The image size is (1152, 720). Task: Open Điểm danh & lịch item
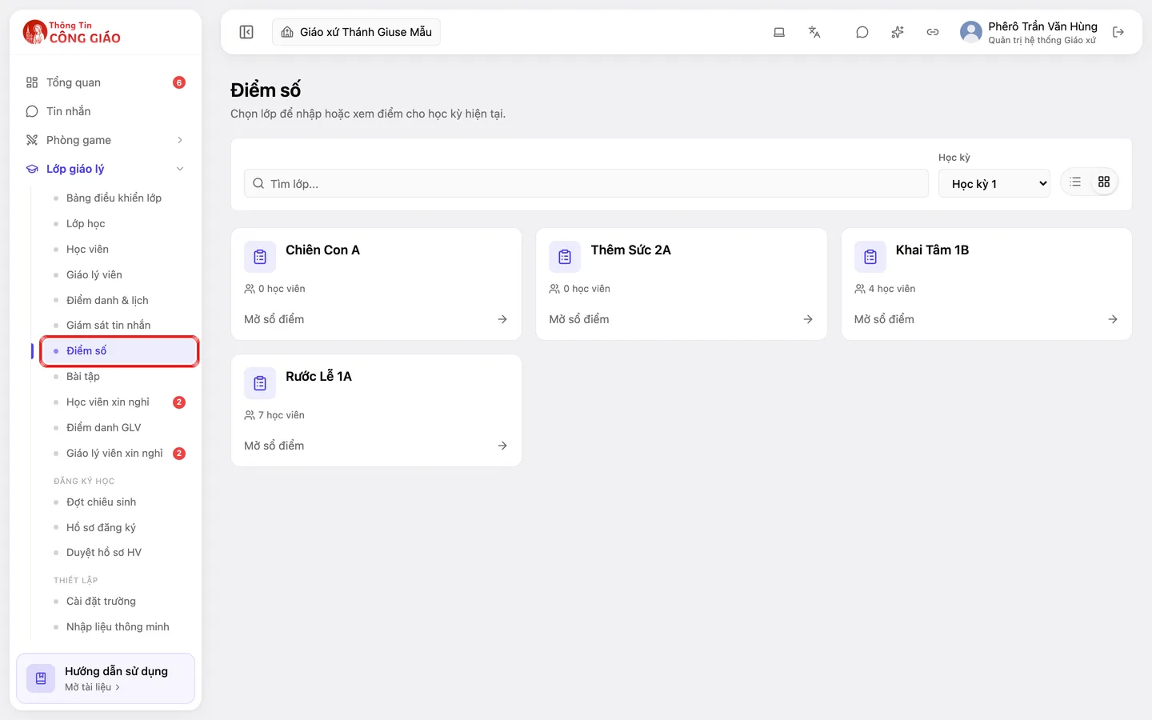point(120,300)
